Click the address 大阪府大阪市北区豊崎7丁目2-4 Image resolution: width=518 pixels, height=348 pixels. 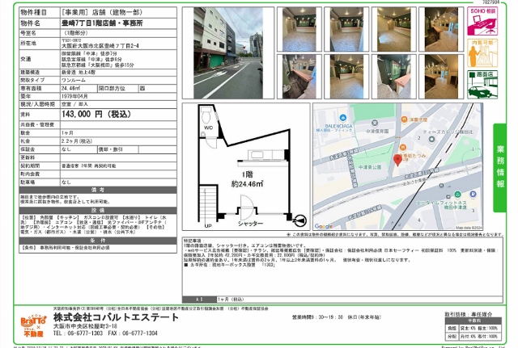tap(100, 46)
